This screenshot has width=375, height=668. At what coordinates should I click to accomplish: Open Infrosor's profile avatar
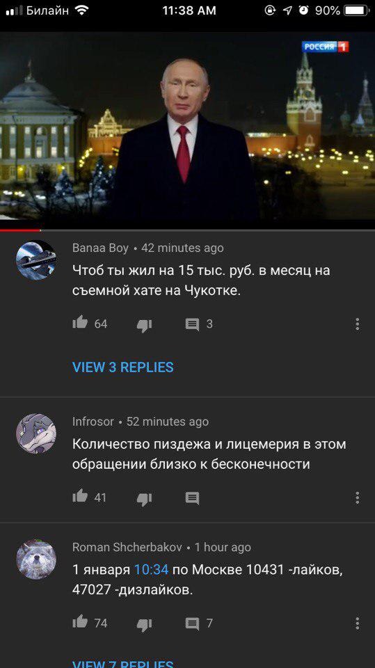(35, 434)
